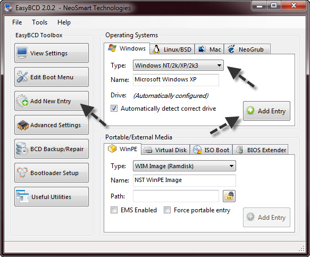The image size is (310, 257).
Task: Click the wrench icon on Edit Boot Menu
Action: point(22,77)
